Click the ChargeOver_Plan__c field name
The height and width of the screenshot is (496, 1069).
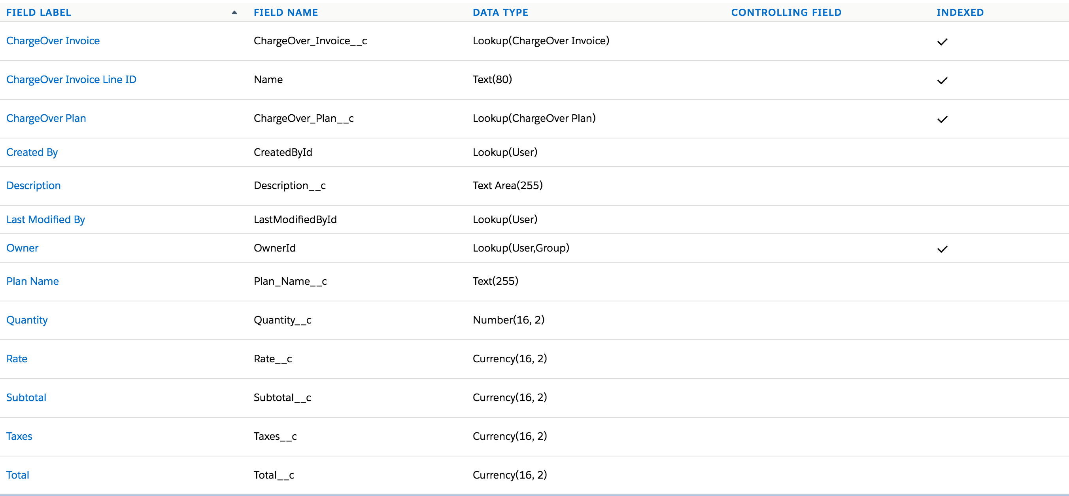point(304,118)
